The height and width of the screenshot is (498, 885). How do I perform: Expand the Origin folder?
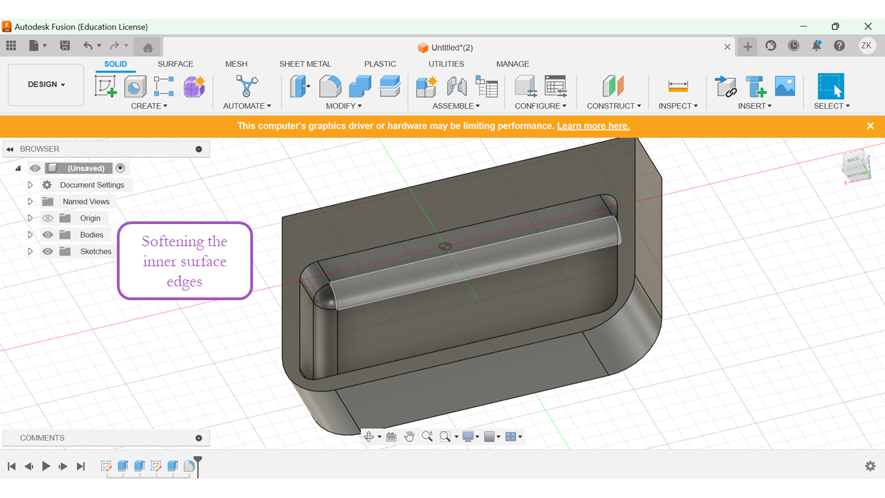point(30,218)
